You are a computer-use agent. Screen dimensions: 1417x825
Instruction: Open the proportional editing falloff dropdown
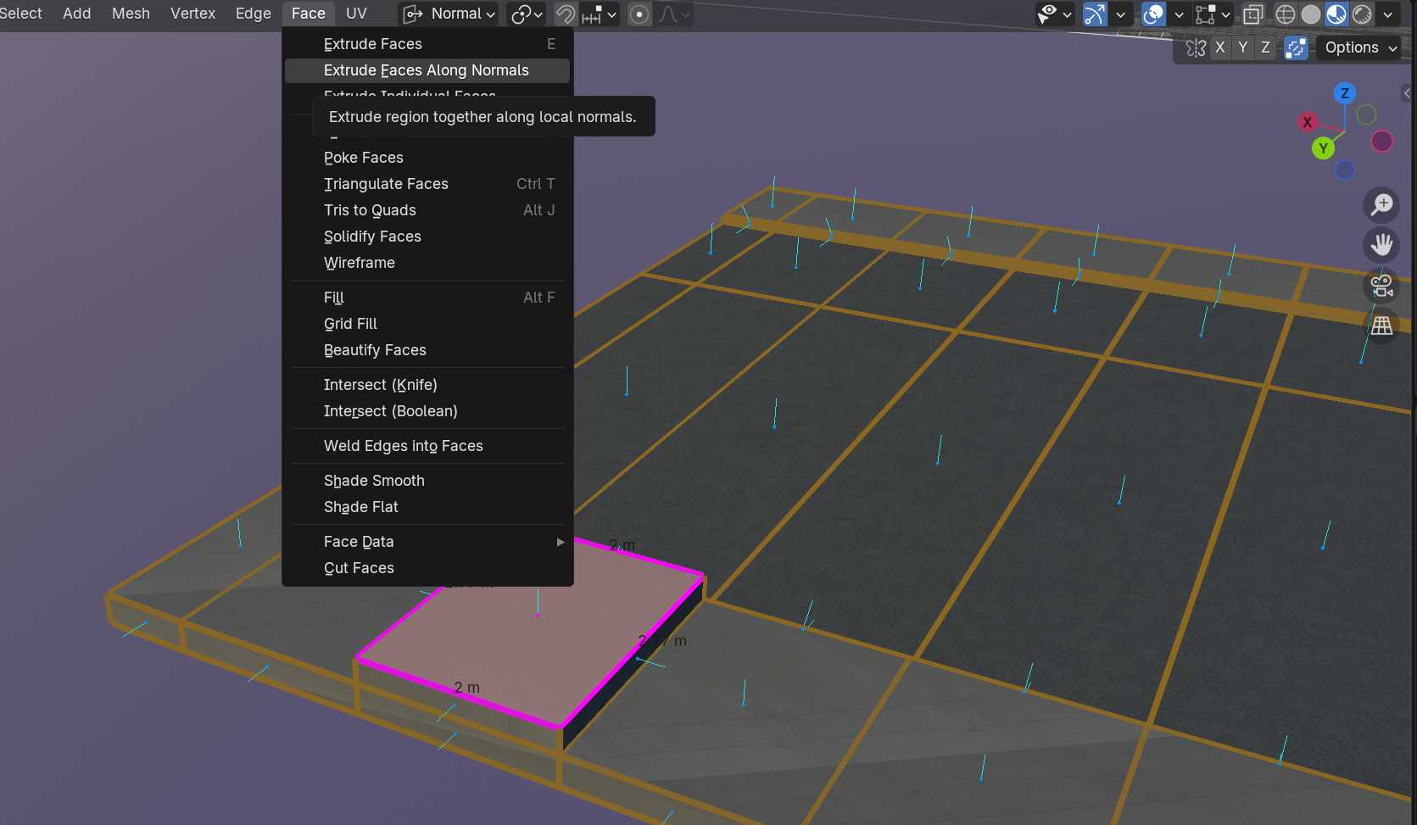coord(674,14)
